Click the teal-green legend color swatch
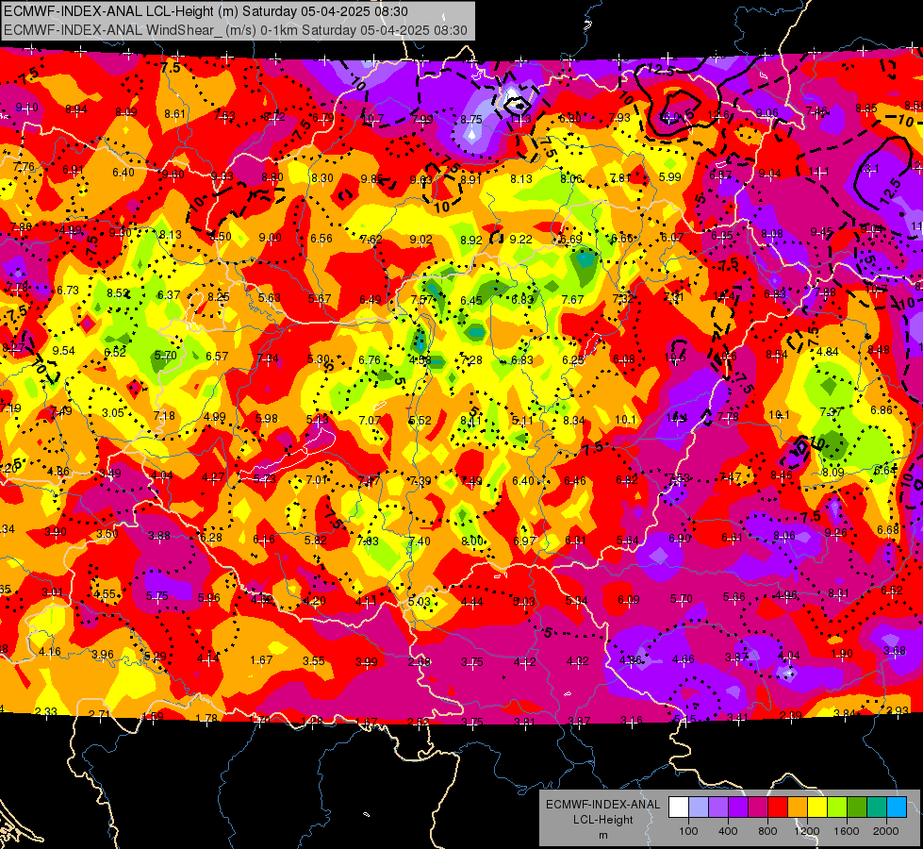923x849 pixels. click(877, 807)
